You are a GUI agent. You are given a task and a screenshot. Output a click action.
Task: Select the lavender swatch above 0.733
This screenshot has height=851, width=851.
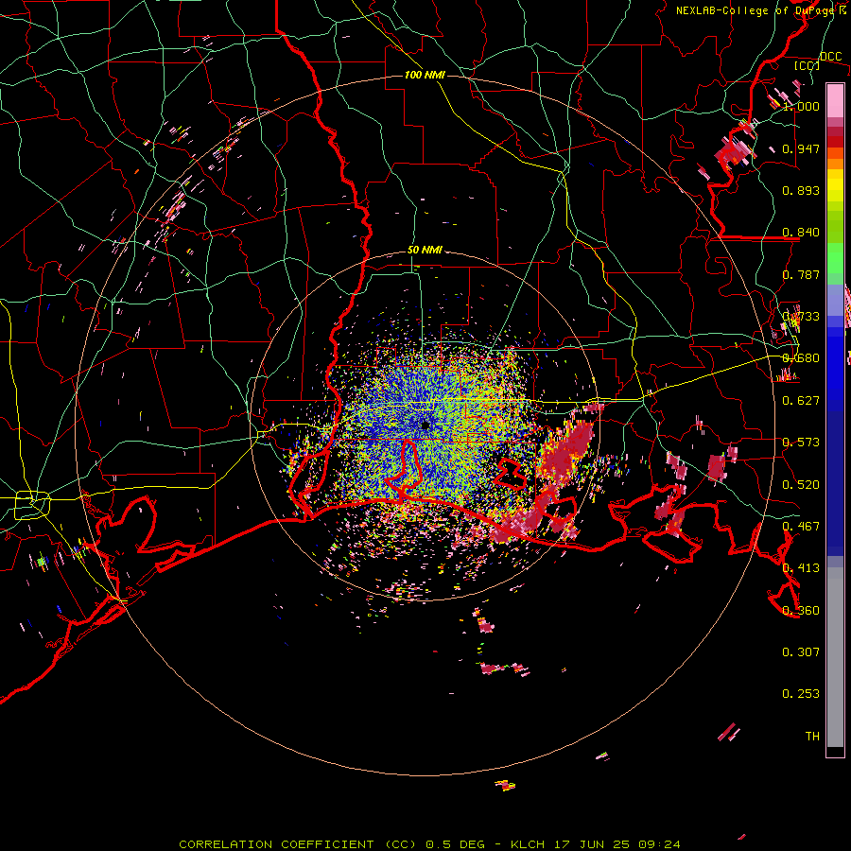click(x=835, y=301)
